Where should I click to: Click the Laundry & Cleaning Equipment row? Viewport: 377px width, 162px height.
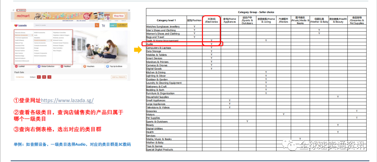pyautogui.click(x=256, y=82)
